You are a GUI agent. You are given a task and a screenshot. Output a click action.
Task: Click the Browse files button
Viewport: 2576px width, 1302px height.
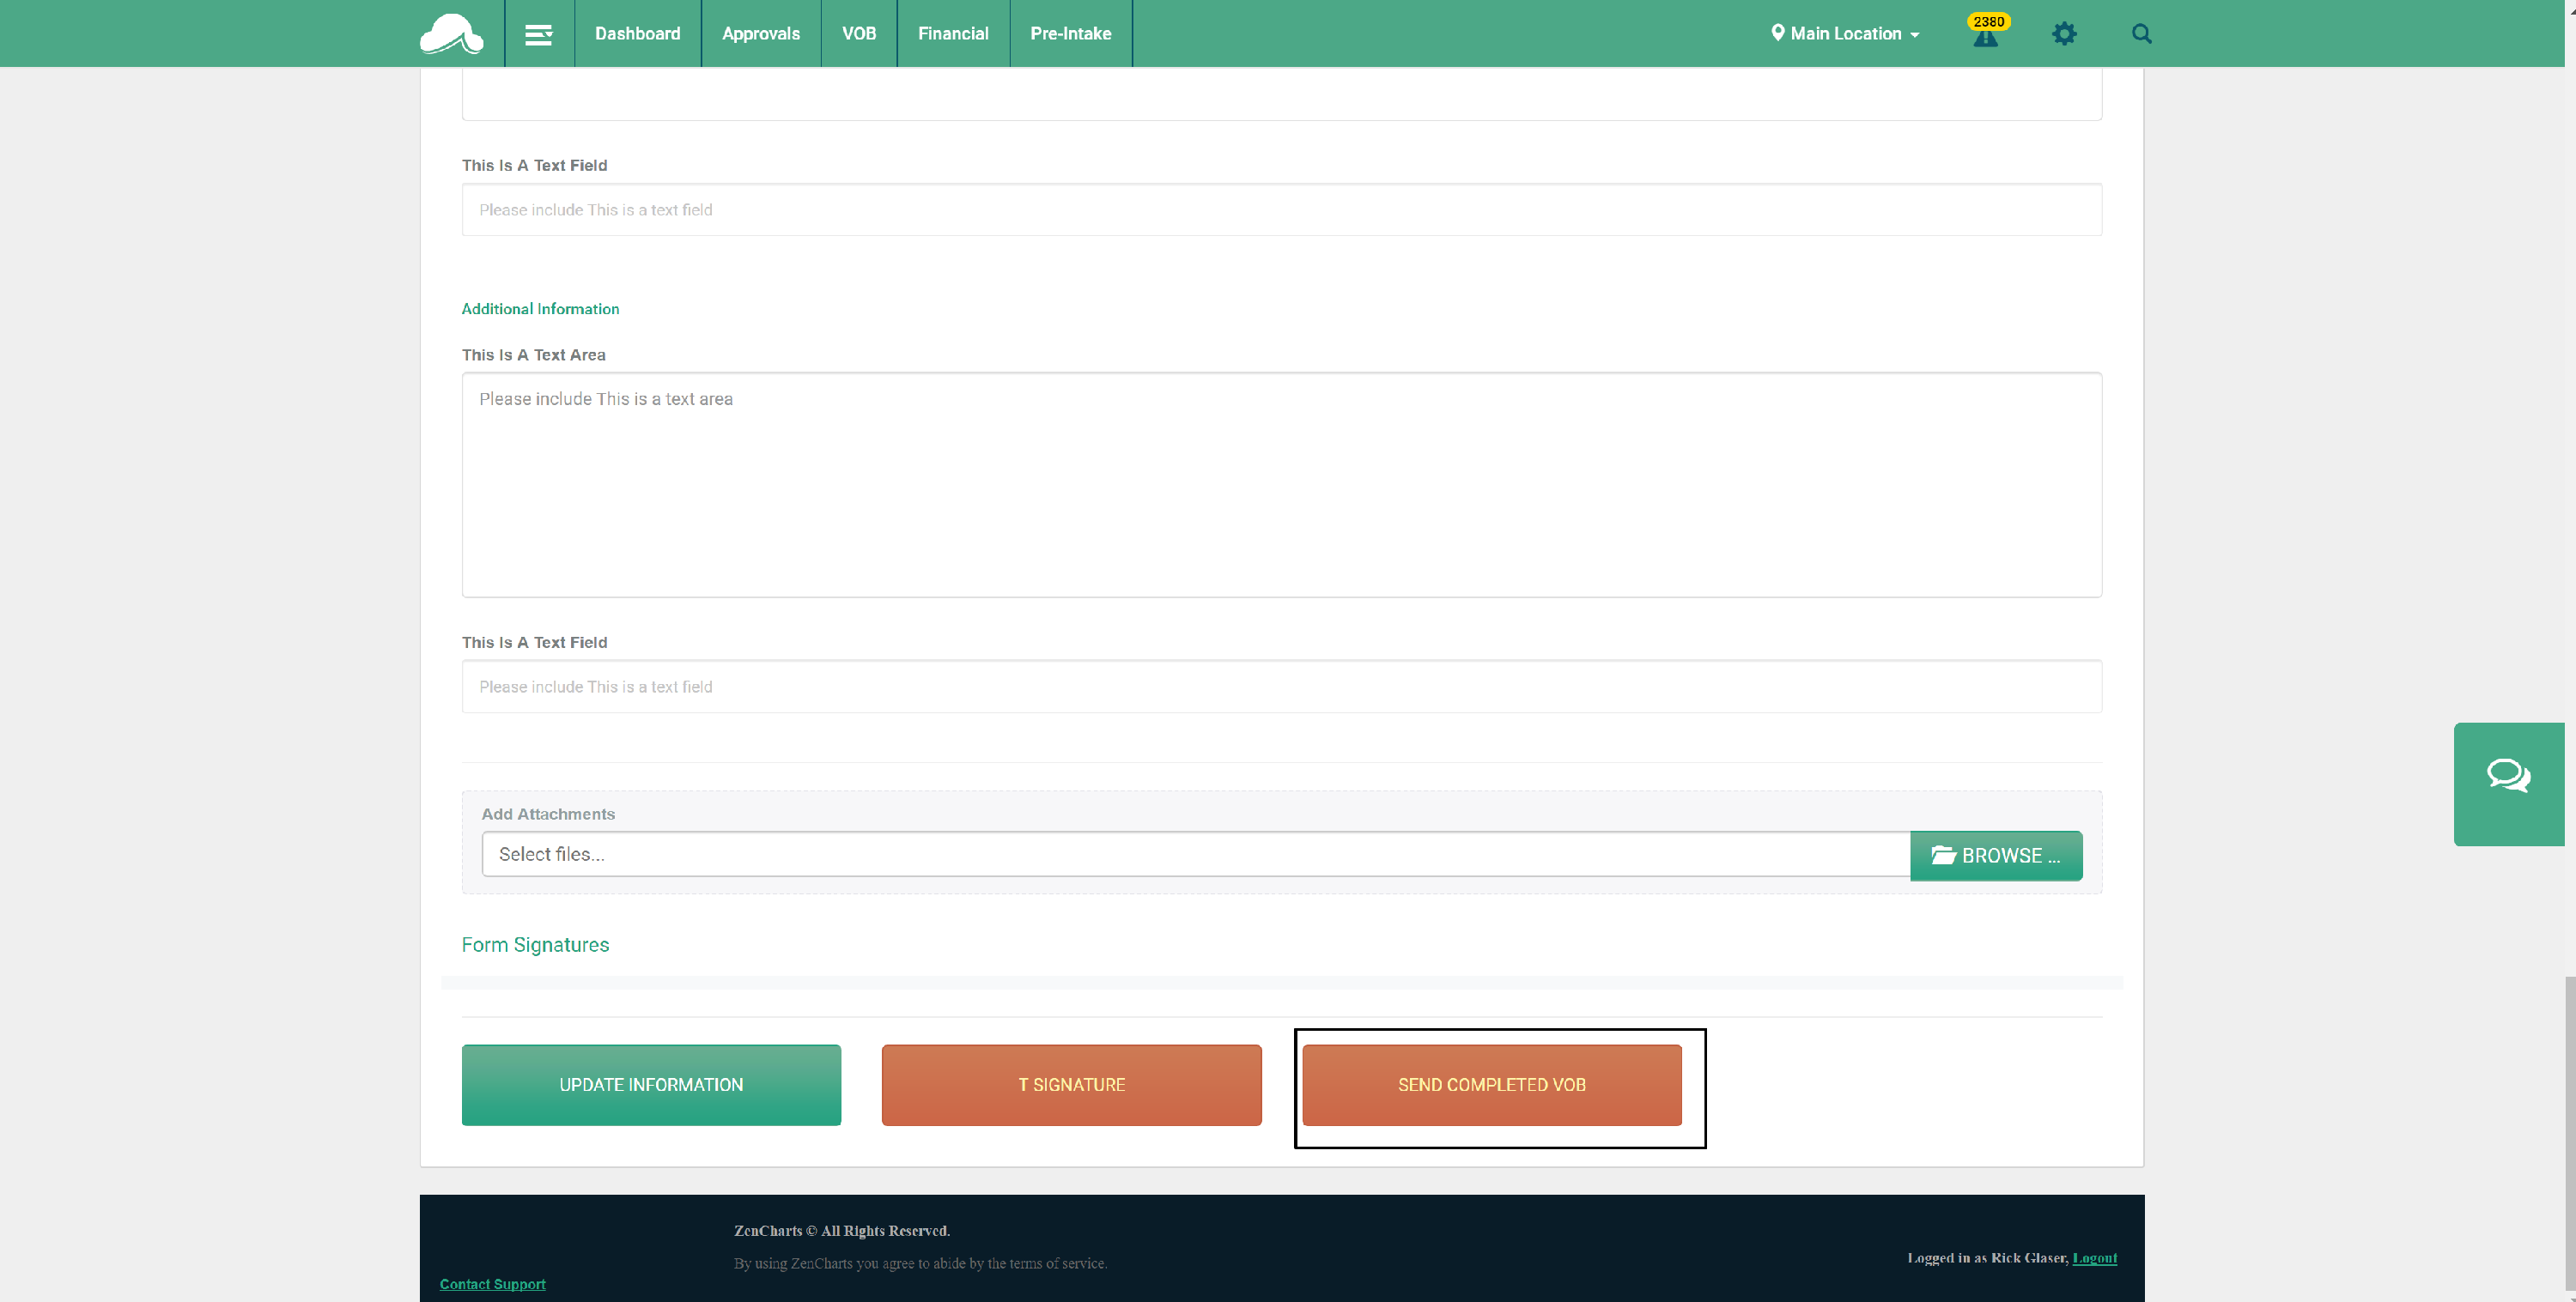(1995, 856)
